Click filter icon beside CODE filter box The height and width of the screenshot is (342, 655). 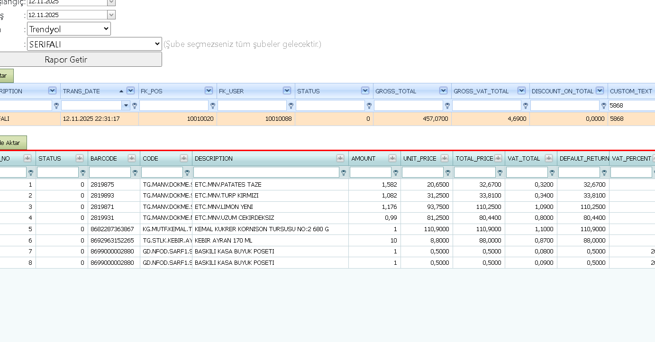tap(187, 173)
